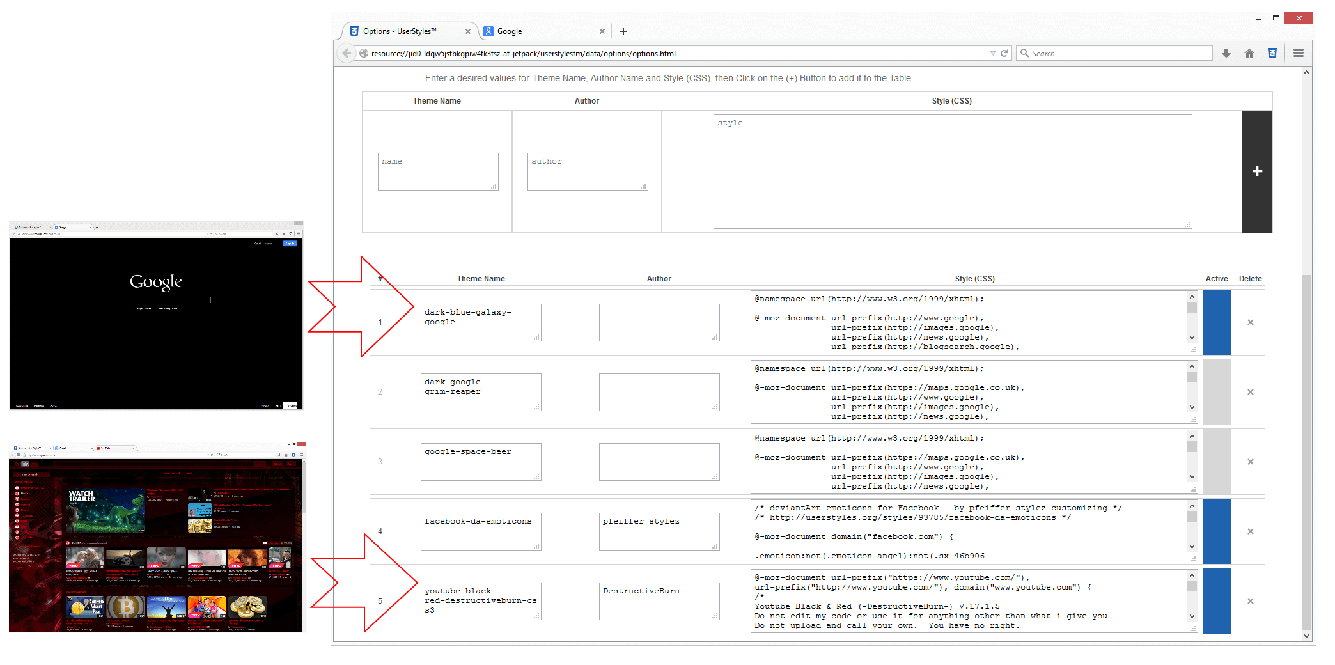Screen dimensions: 1335x665
Task: Click the magnifier icon in Search box
Action: point(1025,53)
